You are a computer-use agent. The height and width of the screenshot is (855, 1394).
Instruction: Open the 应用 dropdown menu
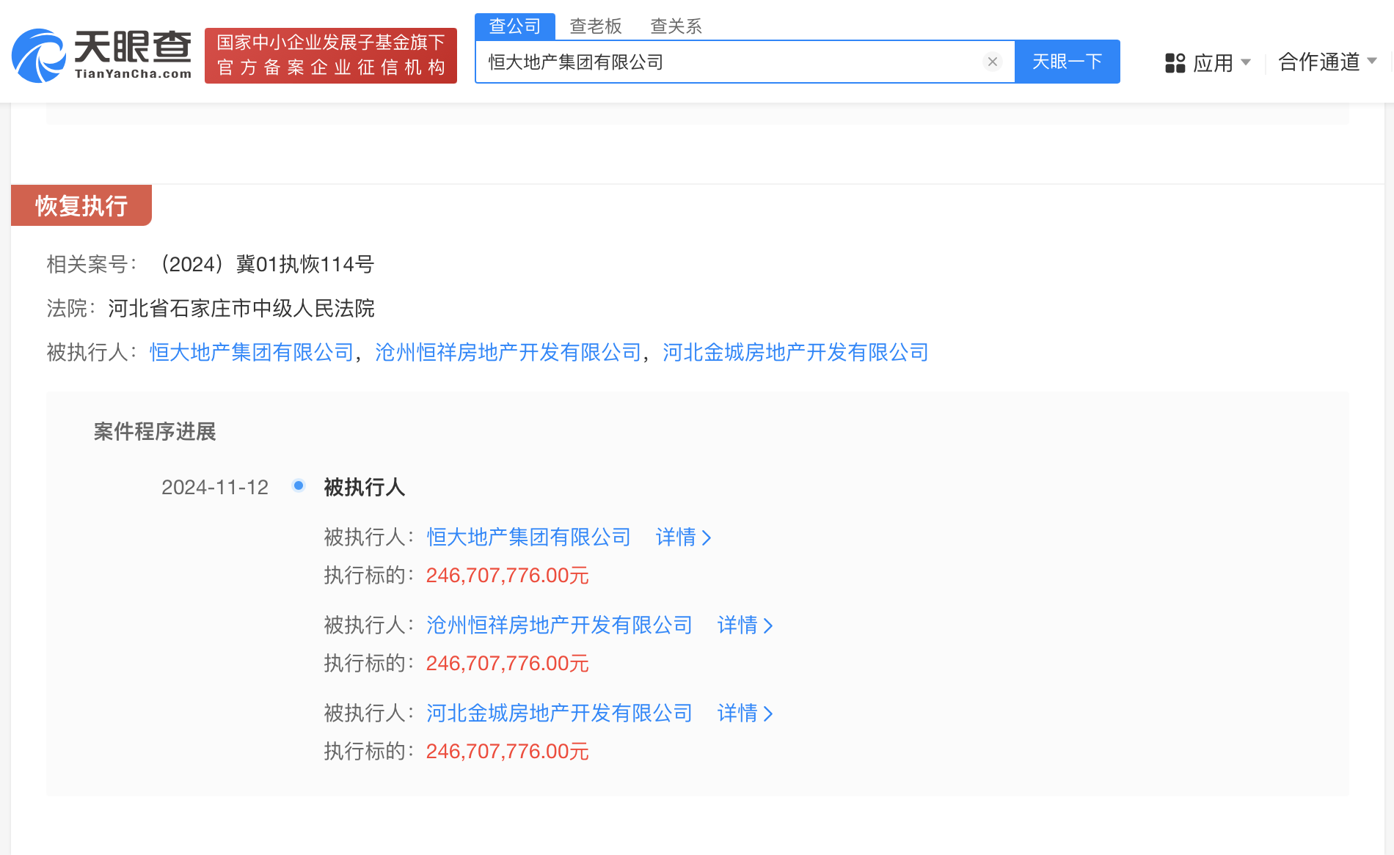point(1208,62)
